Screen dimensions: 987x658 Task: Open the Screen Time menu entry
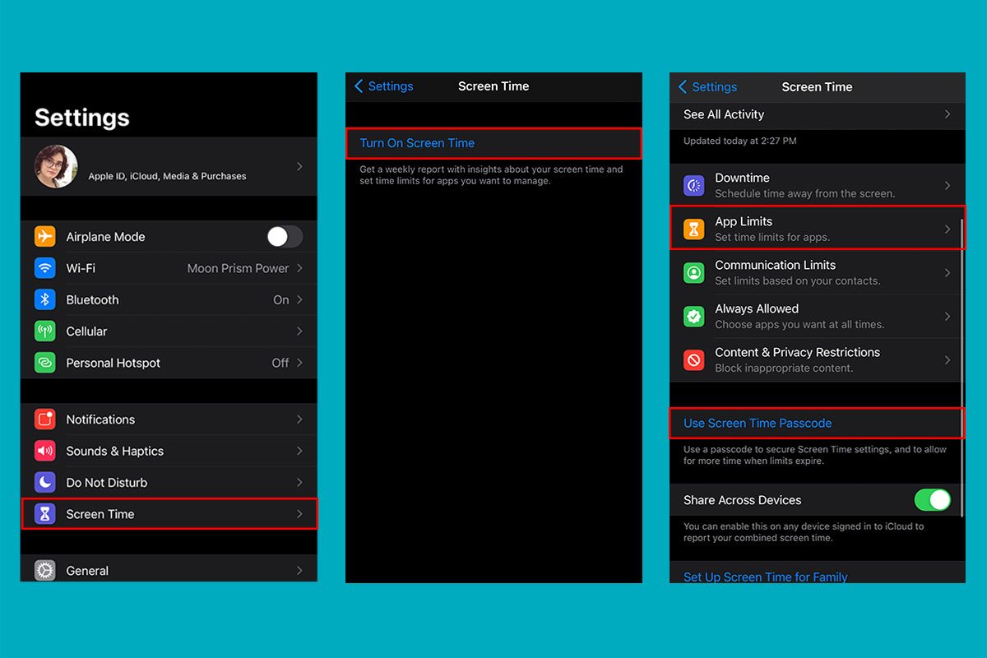[x=168, y=513]
